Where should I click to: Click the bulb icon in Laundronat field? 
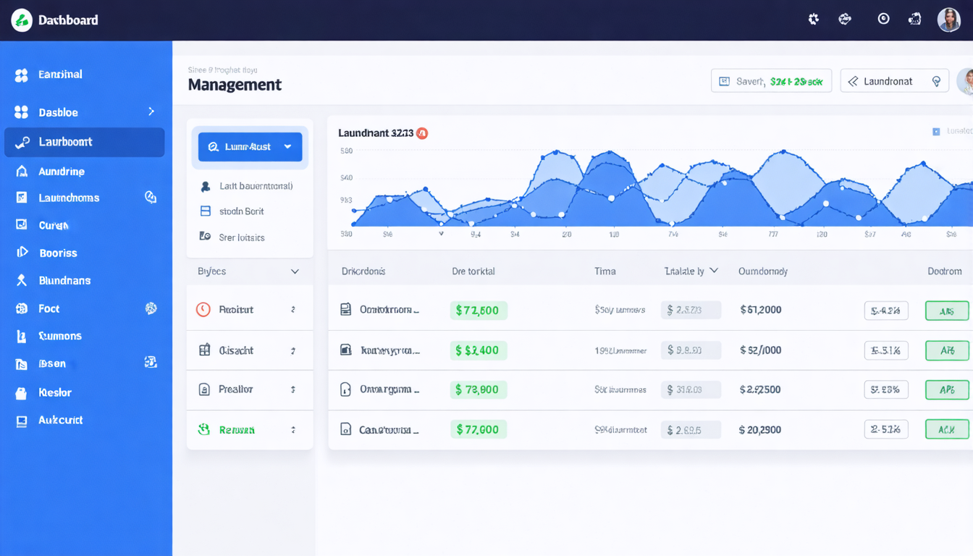[936, 81]
